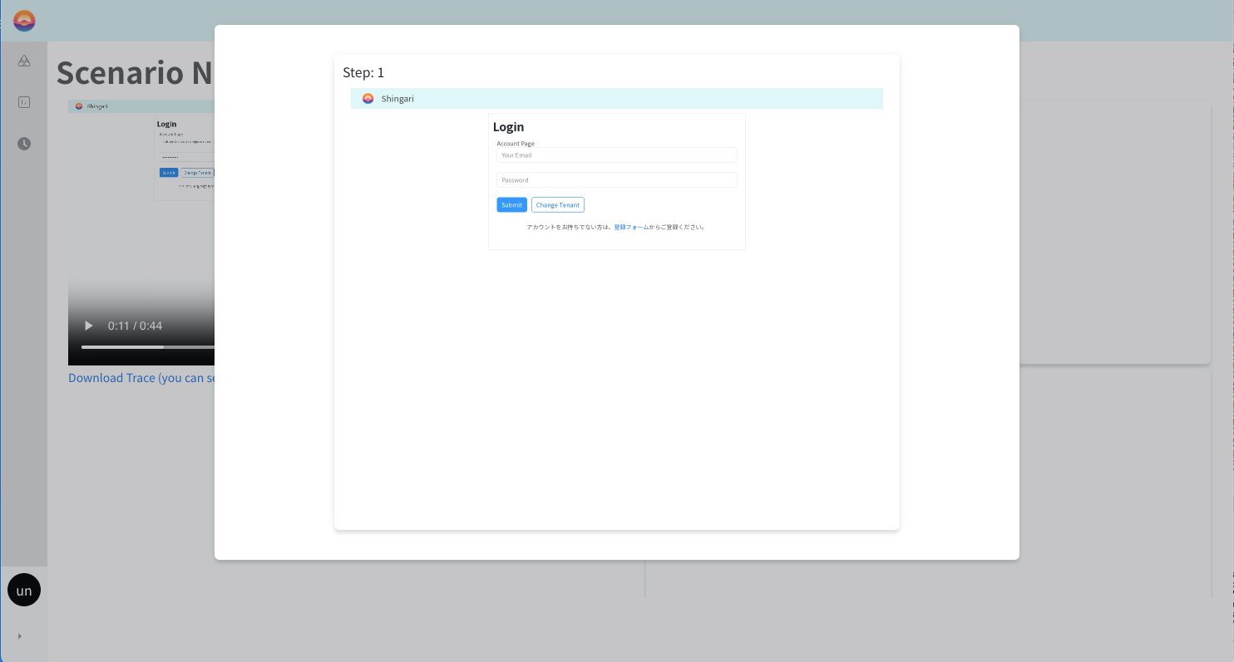The height and width of the screenshot is (662, 1234).
Task: Open the triangle pyramid icon in the sidebar
Action: click(x=24, y=61)
